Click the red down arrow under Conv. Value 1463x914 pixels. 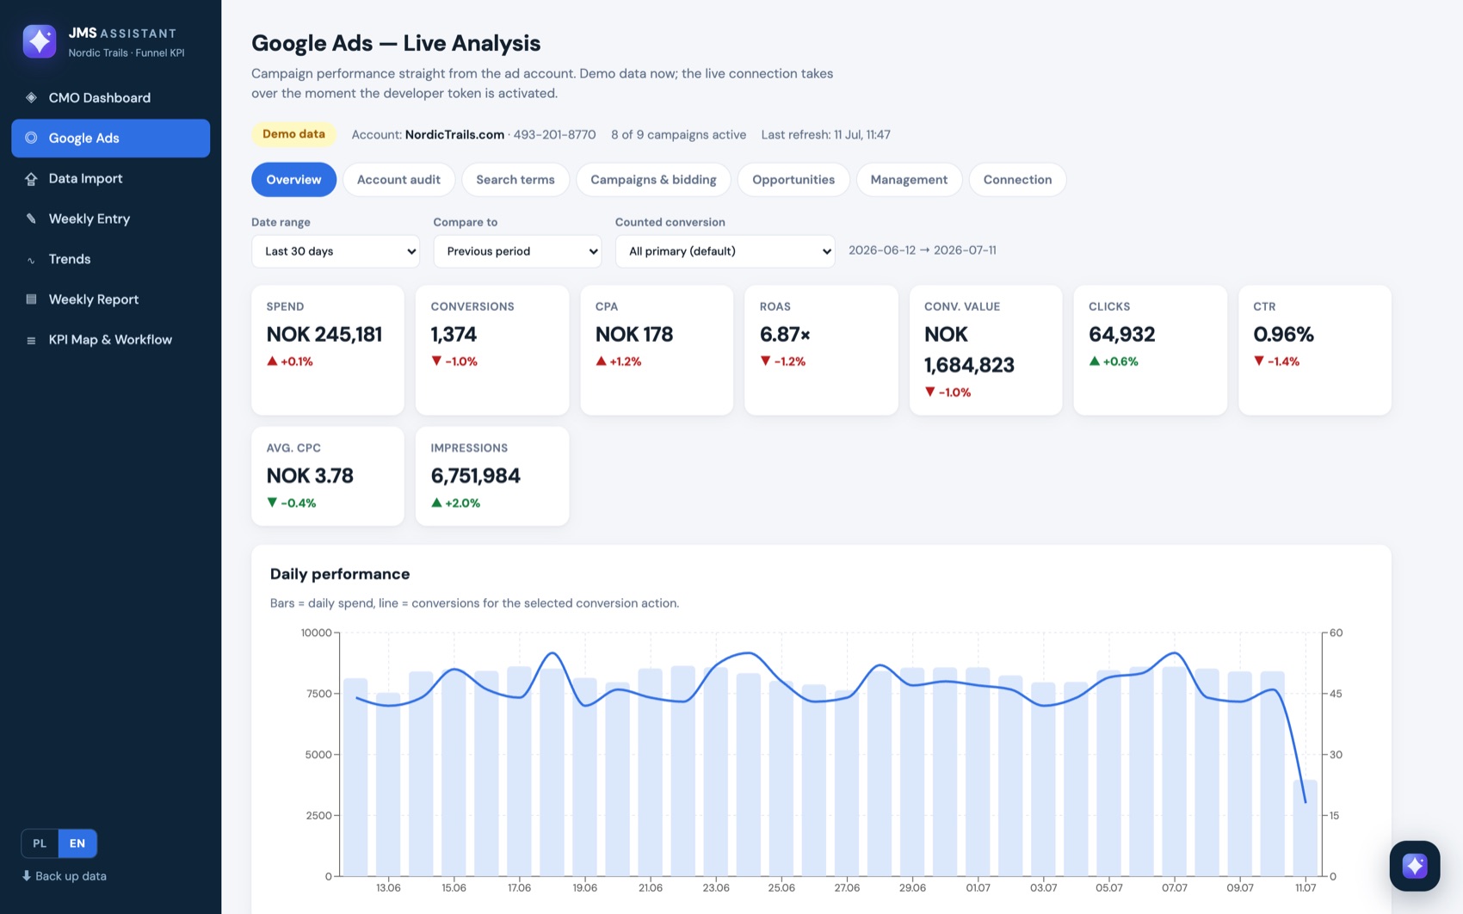coord(929,392)
